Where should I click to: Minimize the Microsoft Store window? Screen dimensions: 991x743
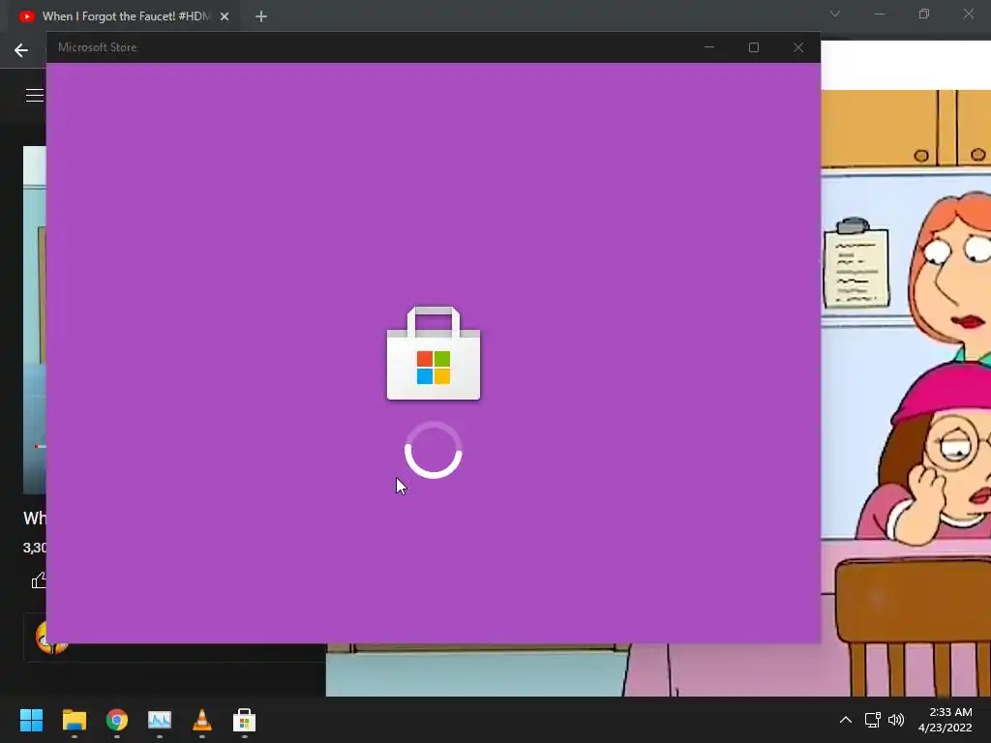point(709,47)
